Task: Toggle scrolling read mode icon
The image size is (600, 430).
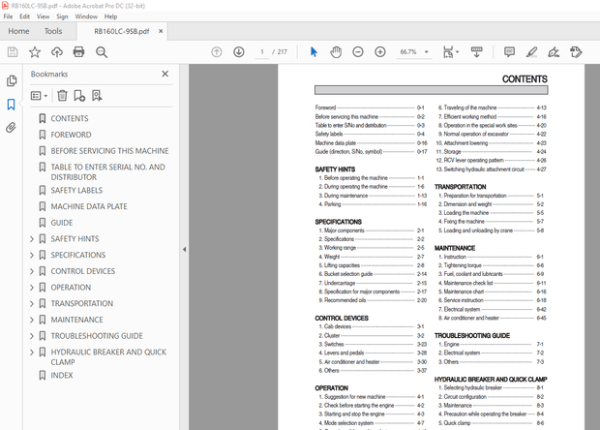Action: click(476, 52)
